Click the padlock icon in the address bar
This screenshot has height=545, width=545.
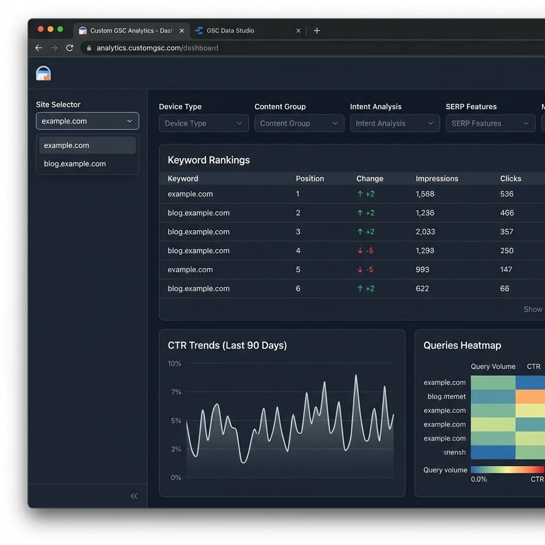click(x=88, y=48)
